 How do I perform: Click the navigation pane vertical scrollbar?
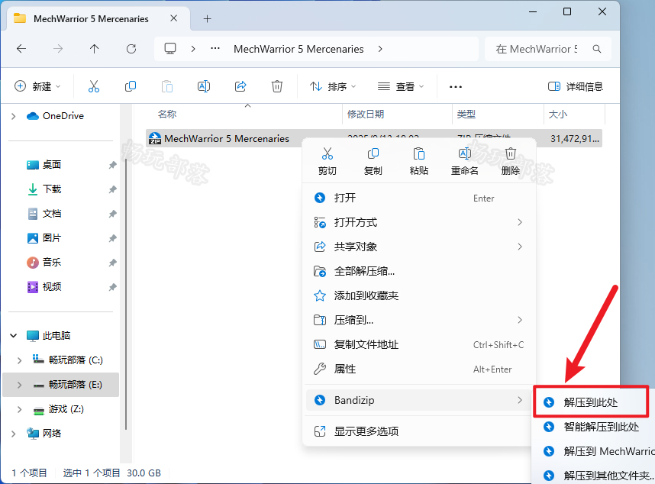click(126, 292)
